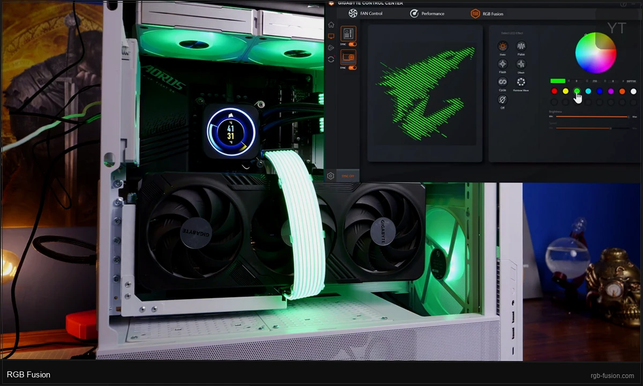Toggle sync for the motherboard device
This screenshot has height=386, width=643.
[x=352, y=44]
